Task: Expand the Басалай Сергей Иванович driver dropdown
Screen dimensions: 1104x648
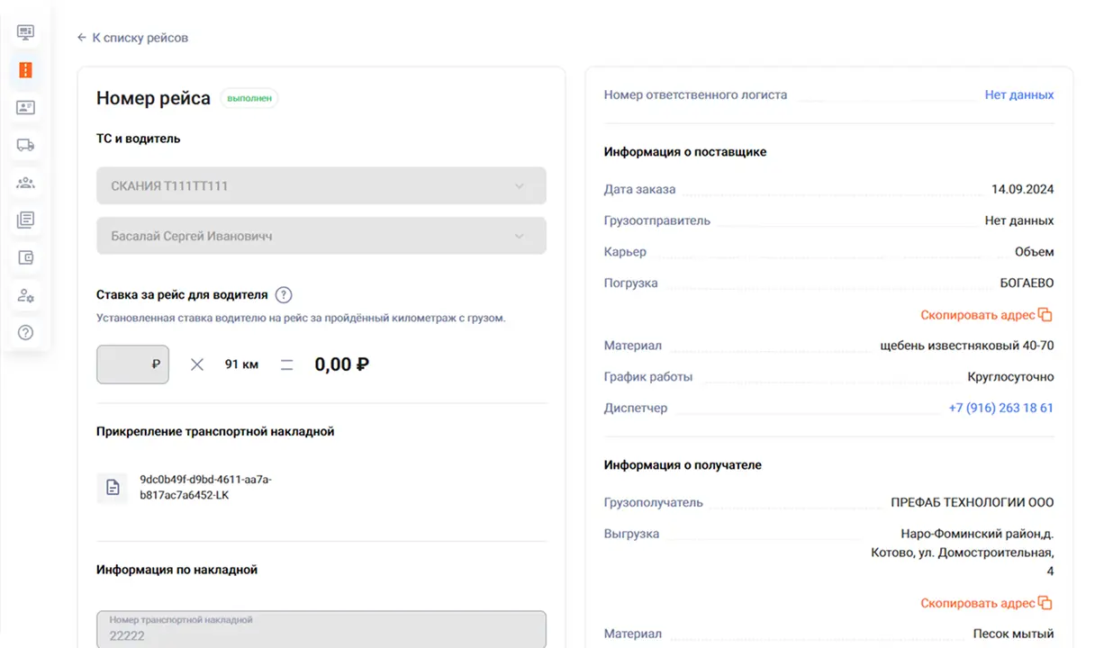Action: point(321,236)
